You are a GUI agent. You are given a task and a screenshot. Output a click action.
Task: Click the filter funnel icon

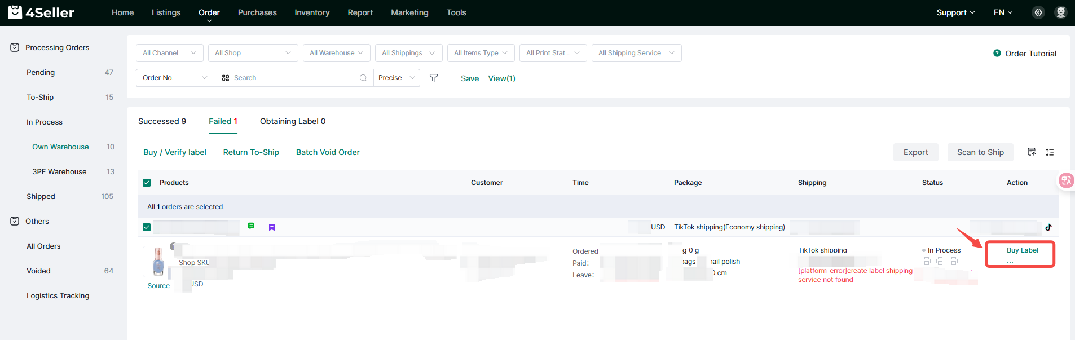click(434, 78)
